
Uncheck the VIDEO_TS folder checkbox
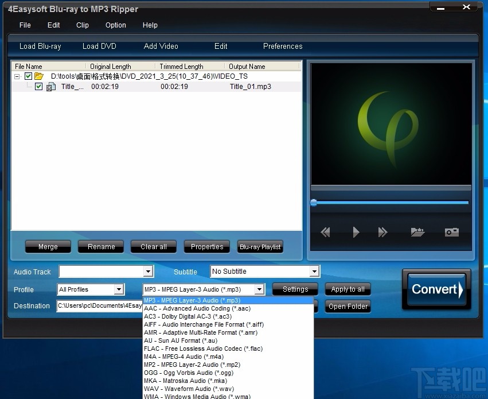pyautogui.click(x=28, y=76)
